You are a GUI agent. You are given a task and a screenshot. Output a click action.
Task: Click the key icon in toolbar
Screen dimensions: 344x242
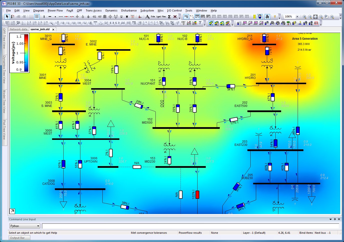click(x=275, y=17)
